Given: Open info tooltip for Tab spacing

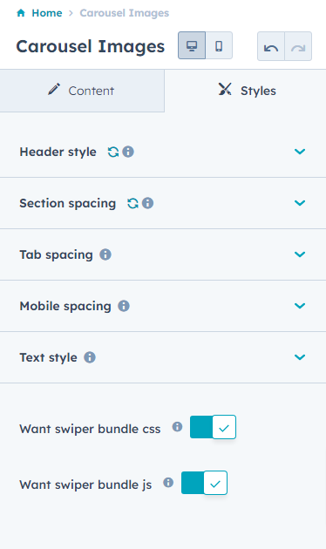Looking at the screenshot, I should point(105,254).
